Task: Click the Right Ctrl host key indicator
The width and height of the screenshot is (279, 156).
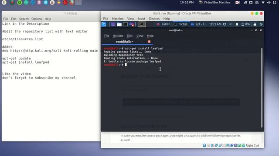Action: coord(252,146)
